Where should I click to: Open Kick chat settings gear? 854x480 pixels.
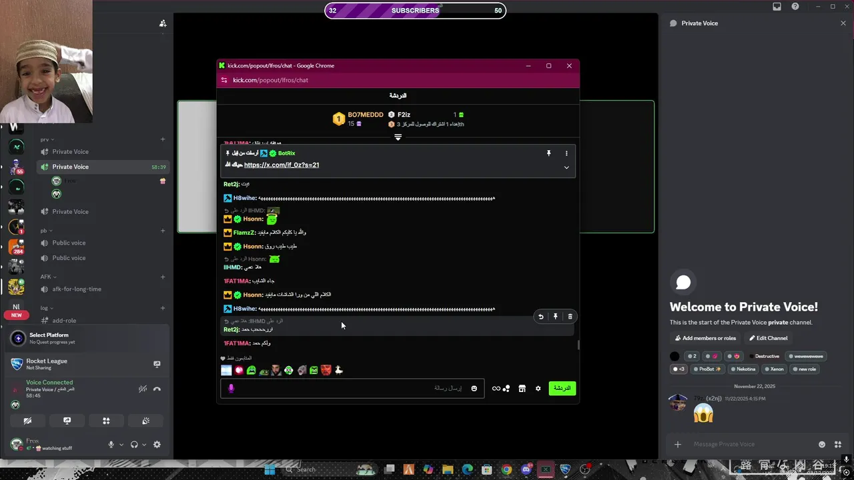click(538, 388)
